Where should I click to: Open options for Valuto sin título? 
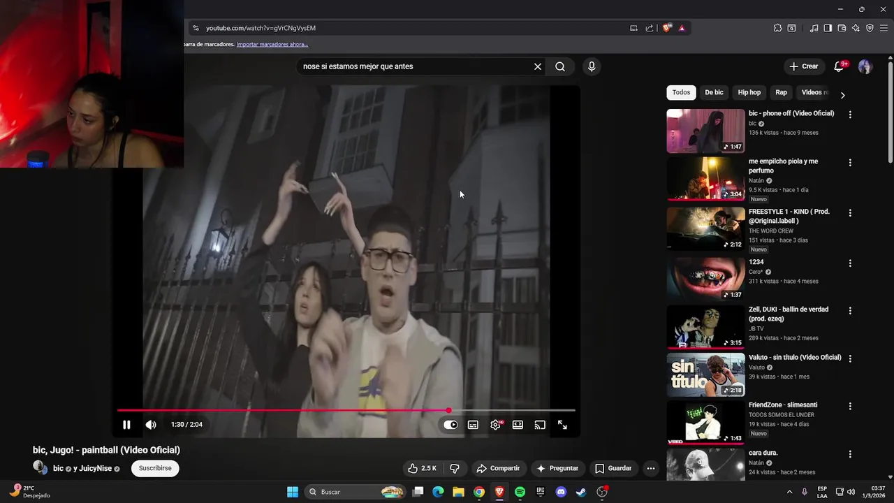point(850,358)
